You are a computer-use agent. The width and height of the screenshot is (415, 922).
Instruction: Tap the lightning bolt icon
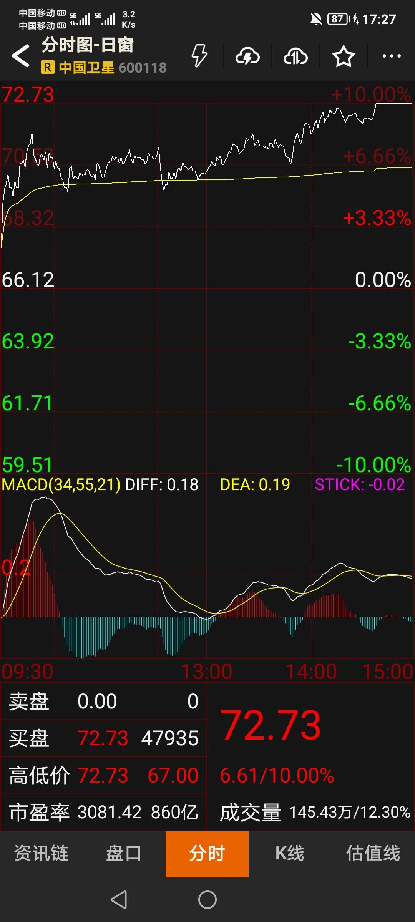coord(199,56)
